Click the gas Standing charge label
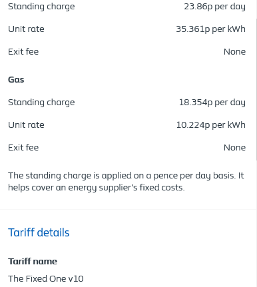 pyautogui.click(x=41, y=103)
